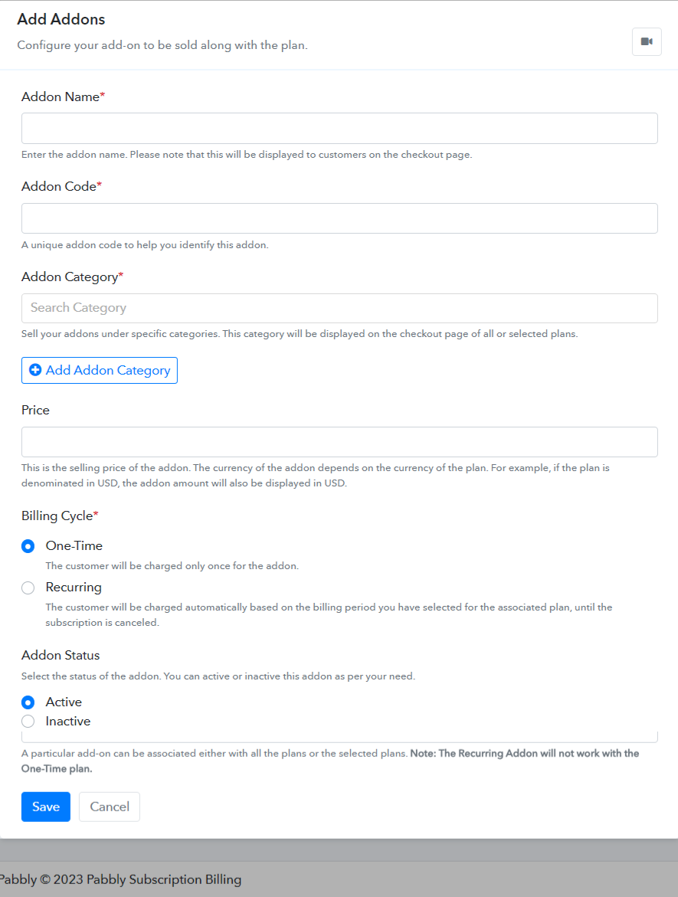
Task: Cancel adding the addon
Action: click(110, 807)
